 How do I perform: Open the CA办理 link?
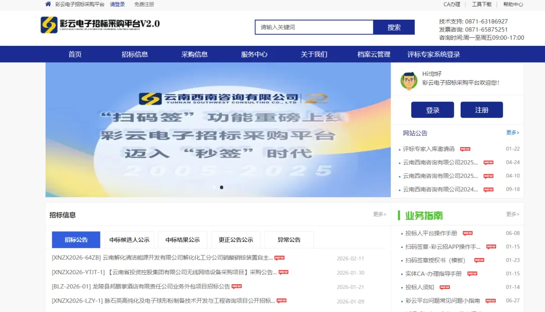[x=452, y=5]
